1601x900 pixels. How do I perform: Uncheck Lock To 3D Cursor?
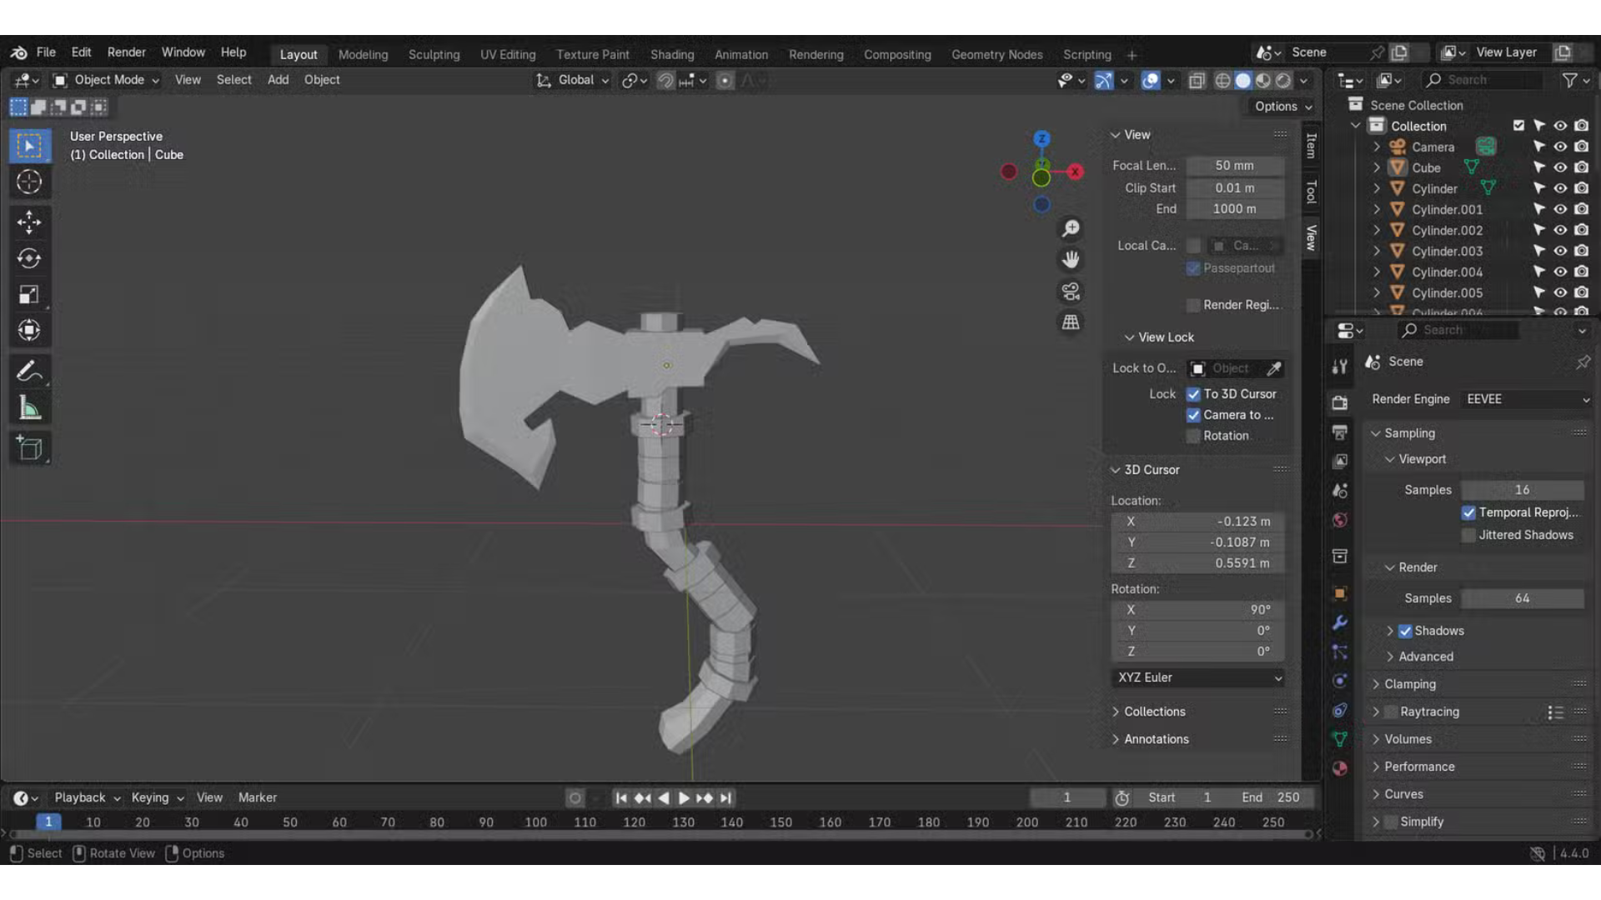(1193, 394)
